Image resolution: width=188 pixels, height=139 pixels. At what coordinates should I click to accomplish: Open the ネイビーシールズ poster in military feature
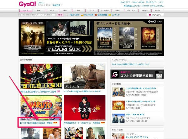[x=105, y=38]
